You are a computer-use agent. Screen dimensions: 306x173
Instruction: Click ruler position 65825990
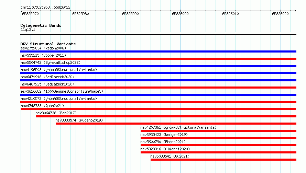point(130,14)
